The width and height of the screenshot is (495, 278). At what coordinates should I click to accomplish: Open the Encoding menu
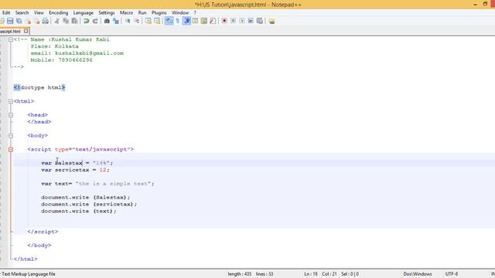click(59, 12)
